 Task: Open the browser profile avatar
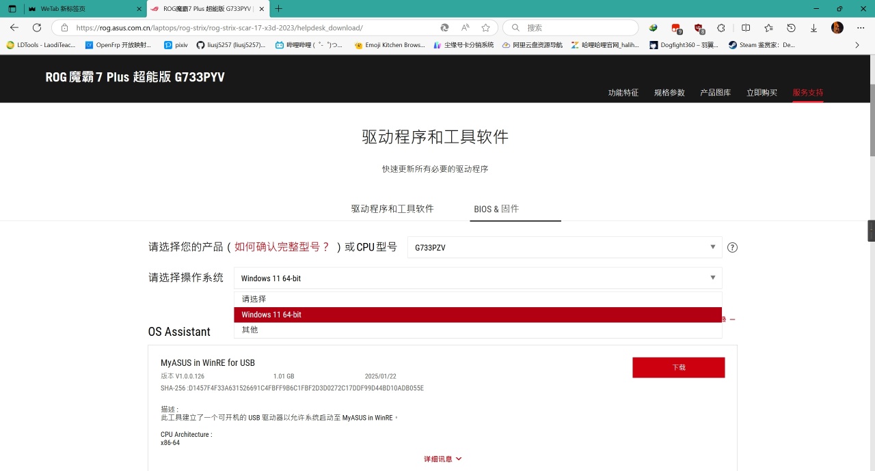837,28
